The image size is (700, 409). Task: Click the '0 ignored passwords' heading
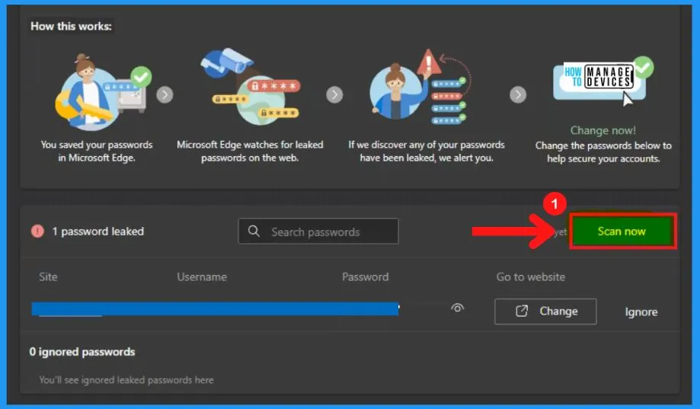point(82,352)
